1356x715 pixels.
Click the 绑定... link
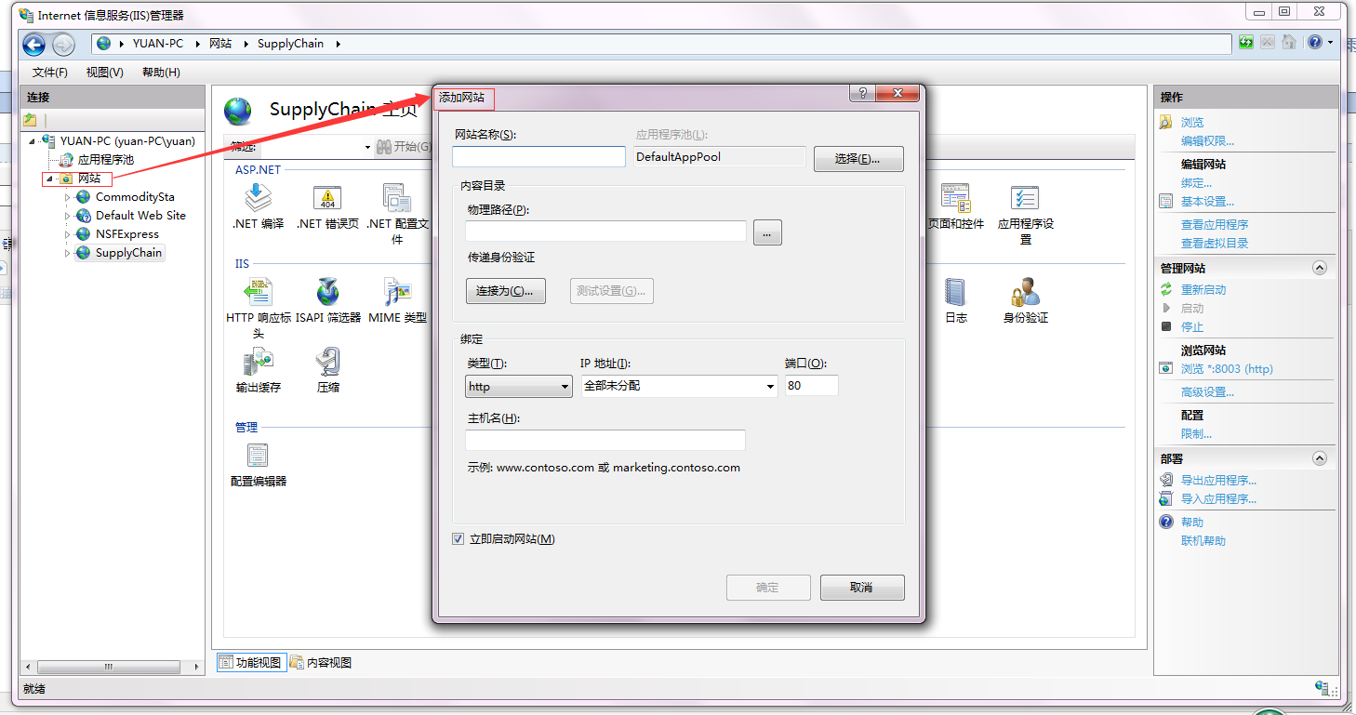click(x=1196, y=183)
